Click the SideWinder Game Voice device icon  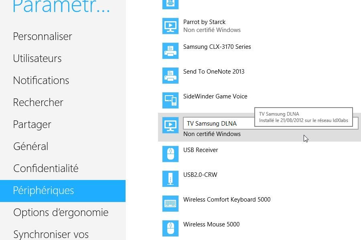coord(170,100)
